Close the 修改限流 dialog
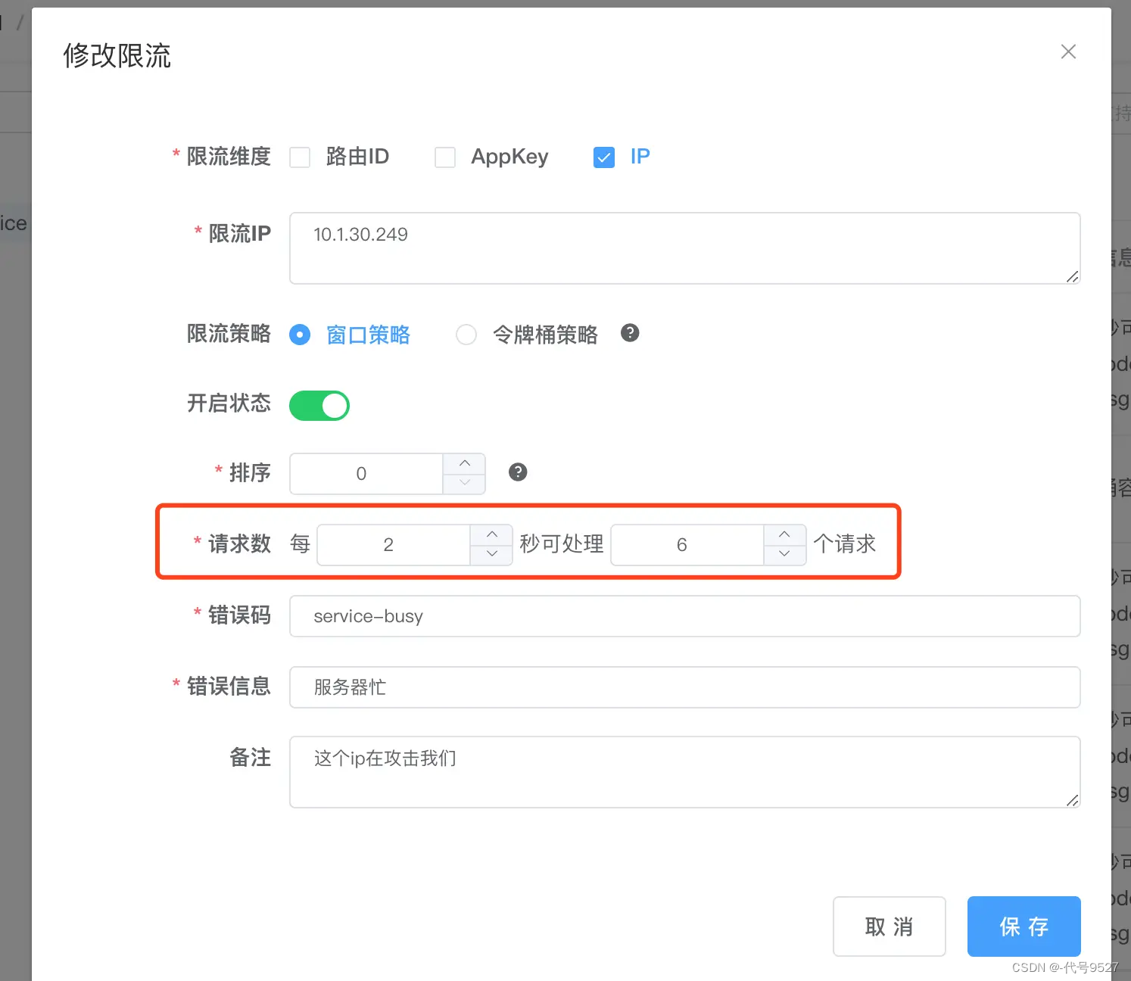 click(1068, 51)
